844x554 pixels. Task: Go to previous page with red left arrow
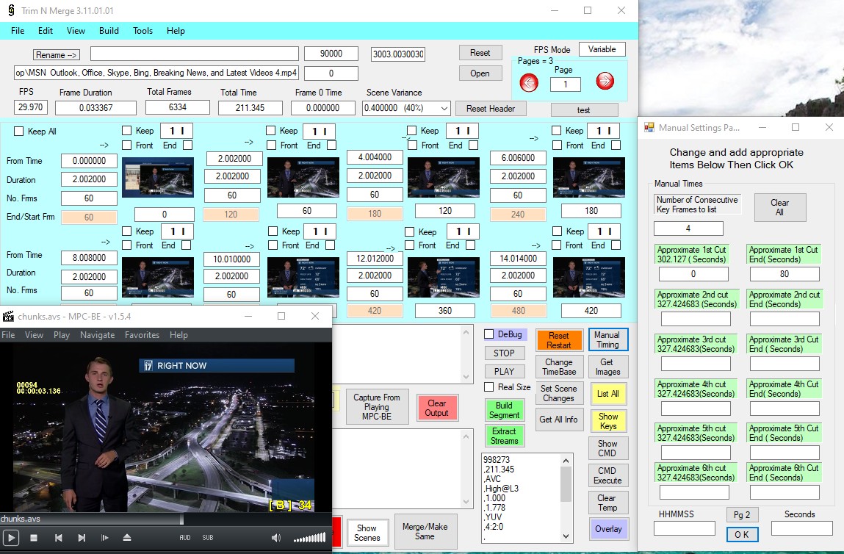(x=529, y=82)
